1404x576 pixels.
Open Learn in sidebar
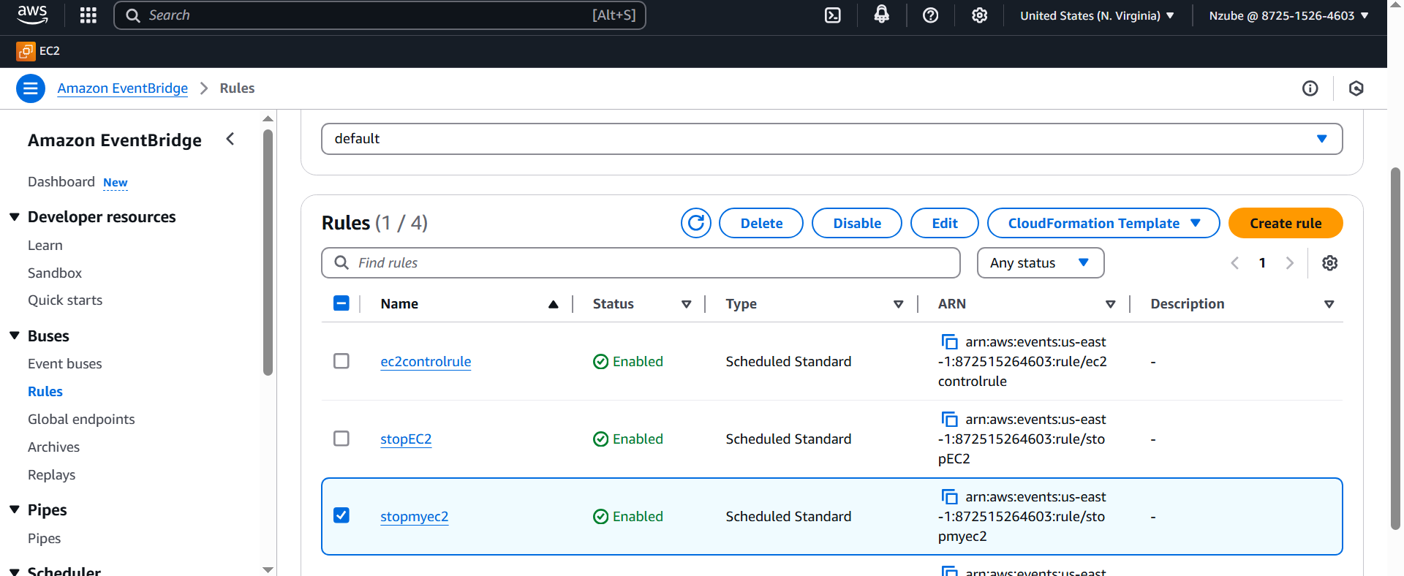pyautogui.click(x=45, y=246)
